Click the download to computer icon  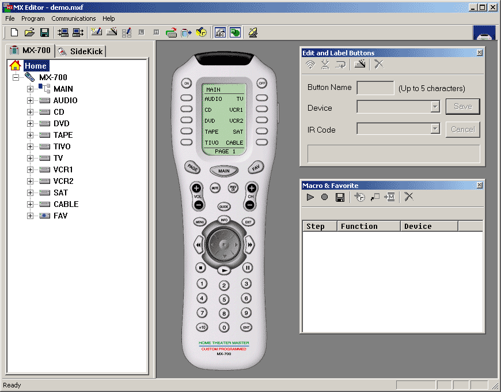[x=63, y=32]
